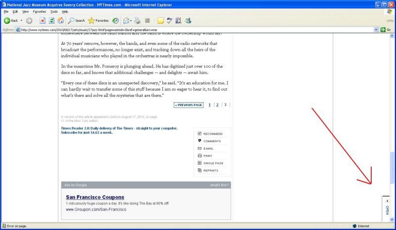Click the Recommend checkmark icon
396x230 pixels.
click(199, 134)
